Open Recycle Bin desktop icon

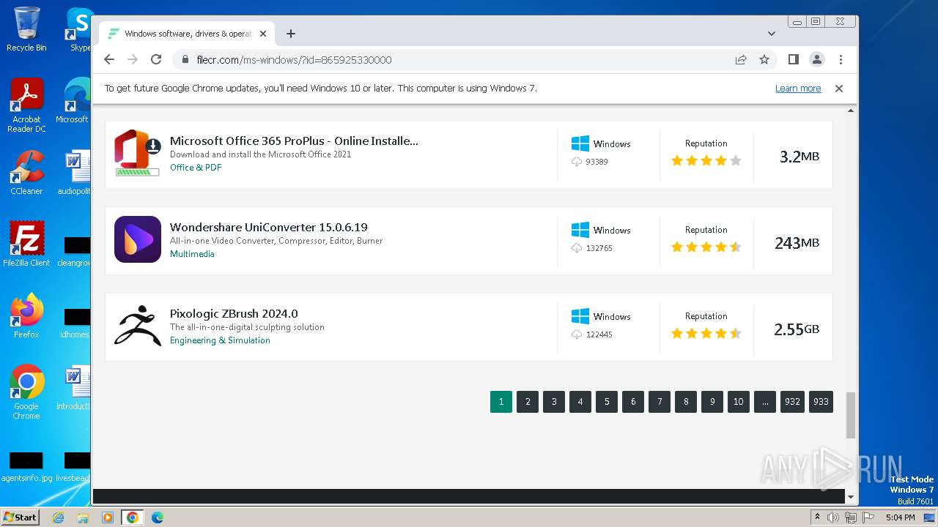pyautogui.click(x=26, y=29)
